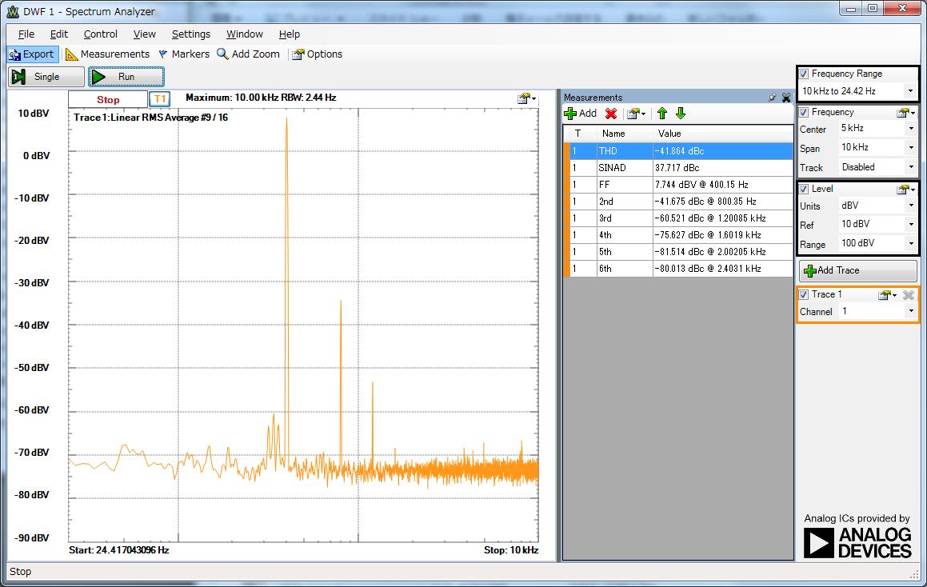This screenshot has height=587, width=927.
Task: Uncheck the Frequency Range checkbox
Action: coord(804,74)
